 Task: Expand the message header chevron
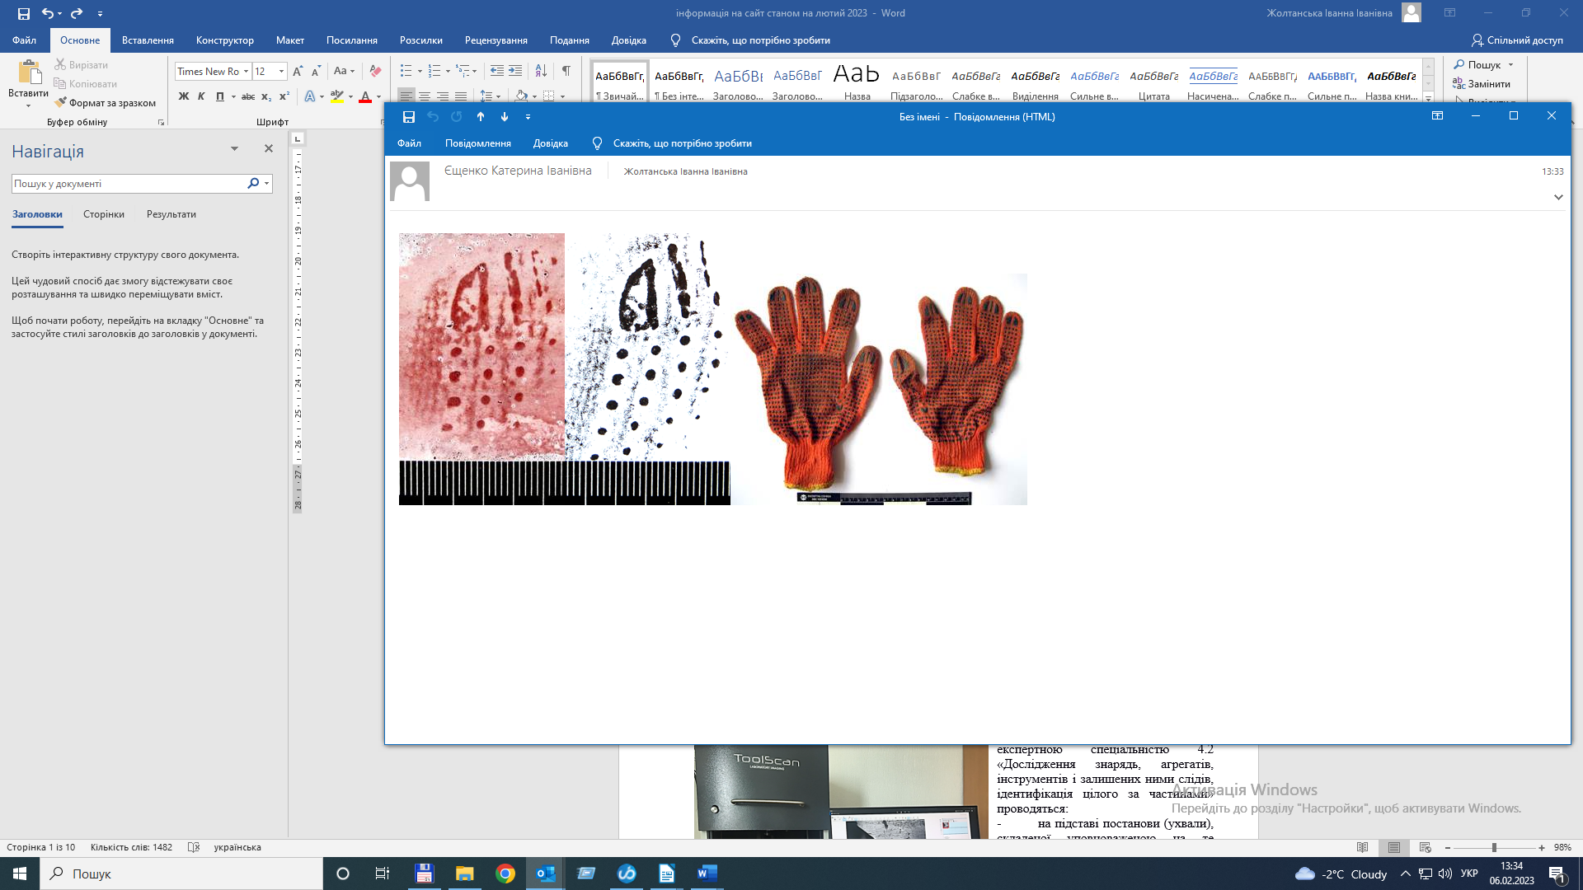click(1558, 197)
